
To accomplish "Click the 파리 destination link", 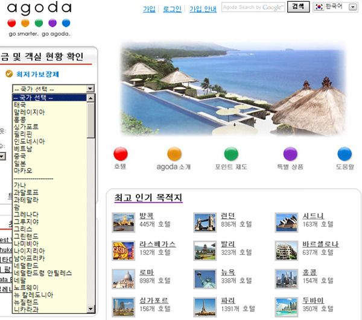I will (228, 300).
